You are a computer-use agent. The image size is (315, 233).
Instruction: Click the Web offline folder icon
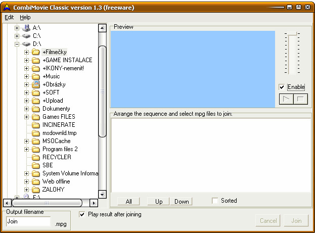[36, 181]
